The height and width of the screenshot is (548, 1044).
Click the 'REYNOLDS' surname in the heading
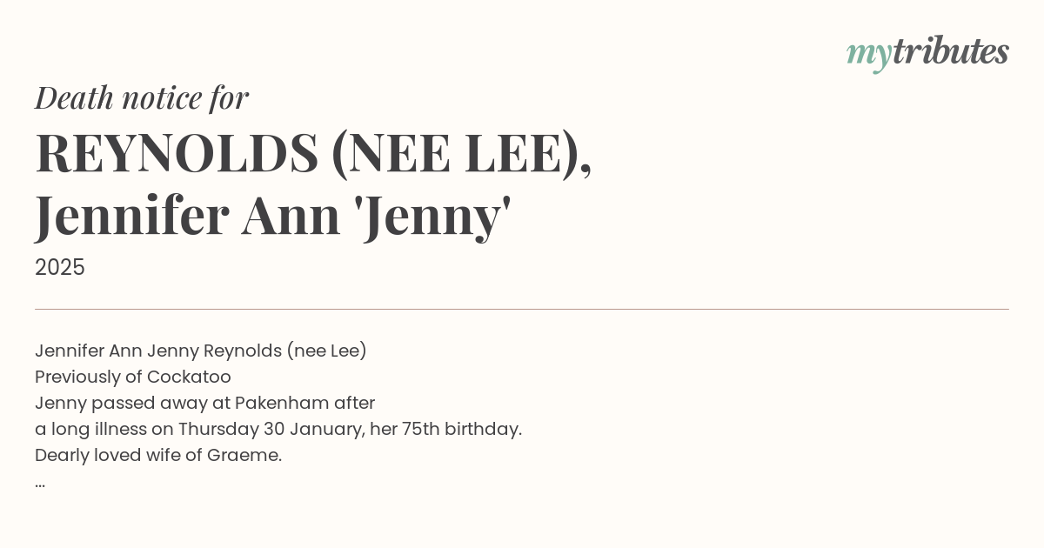(177, 152)
